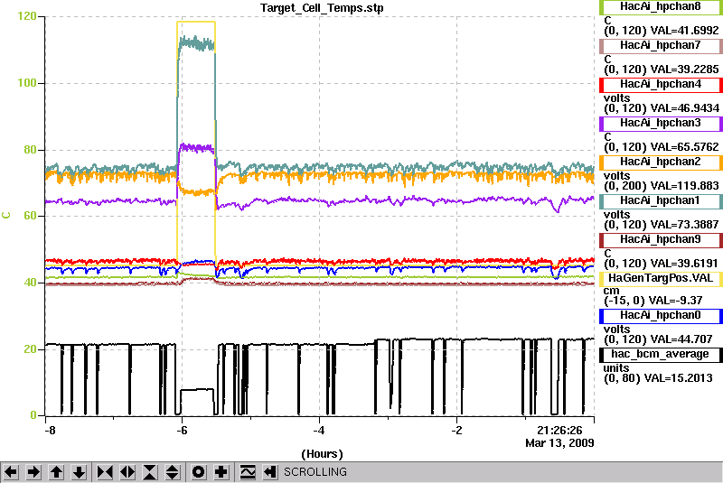Screen dimensions: 723x483
Task: Zoom out horizontally with outward-pointing triangles icon
Action: 127,472
